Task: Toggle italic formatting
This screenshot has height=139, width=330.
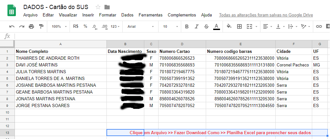Action: click(x=196, y=26)
